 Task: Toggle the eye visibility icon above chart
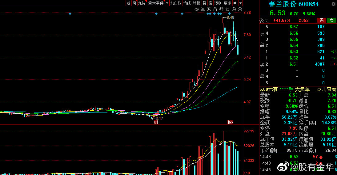click(196, 10)
